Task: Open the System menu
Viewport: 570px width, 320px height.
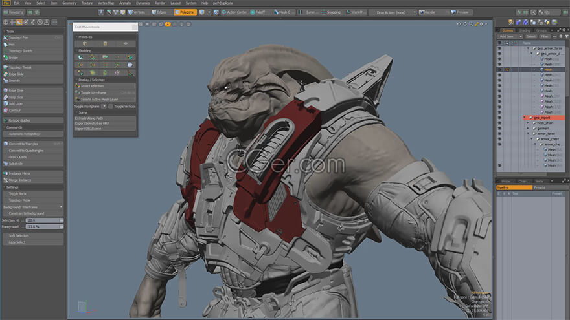Action: tap(191, 3)
